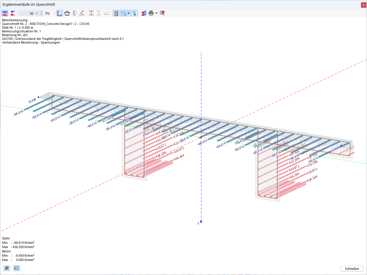
Task: Select the [%] unit label
Action: point(47,13)
